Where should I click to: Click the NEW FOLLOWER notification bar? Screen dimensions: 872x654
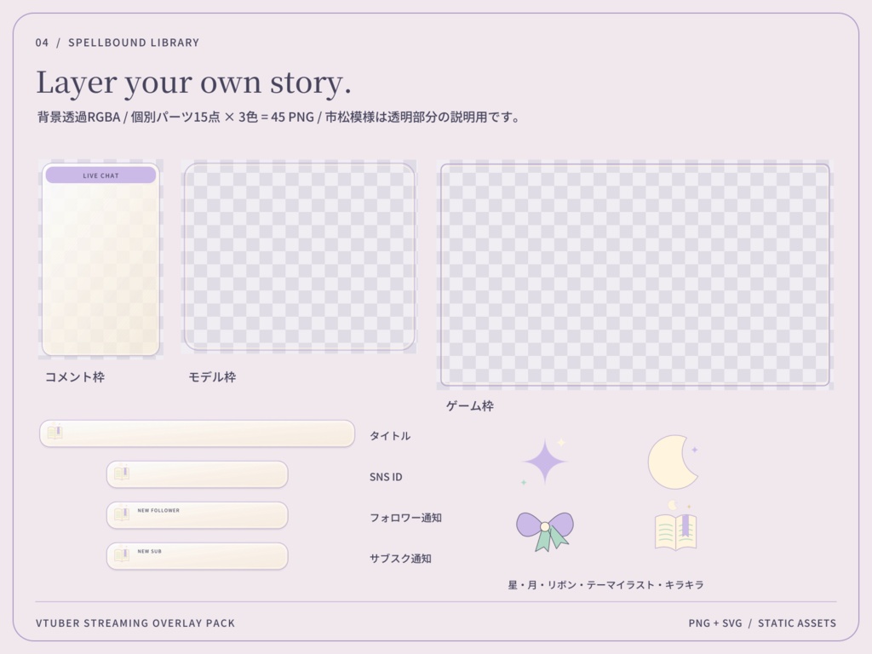click(197, 515)
